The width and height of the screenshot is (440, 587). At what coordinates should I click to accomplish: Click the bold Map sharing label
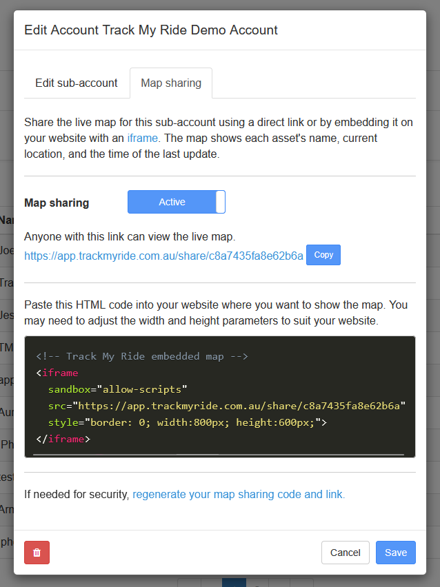[57, 203]
